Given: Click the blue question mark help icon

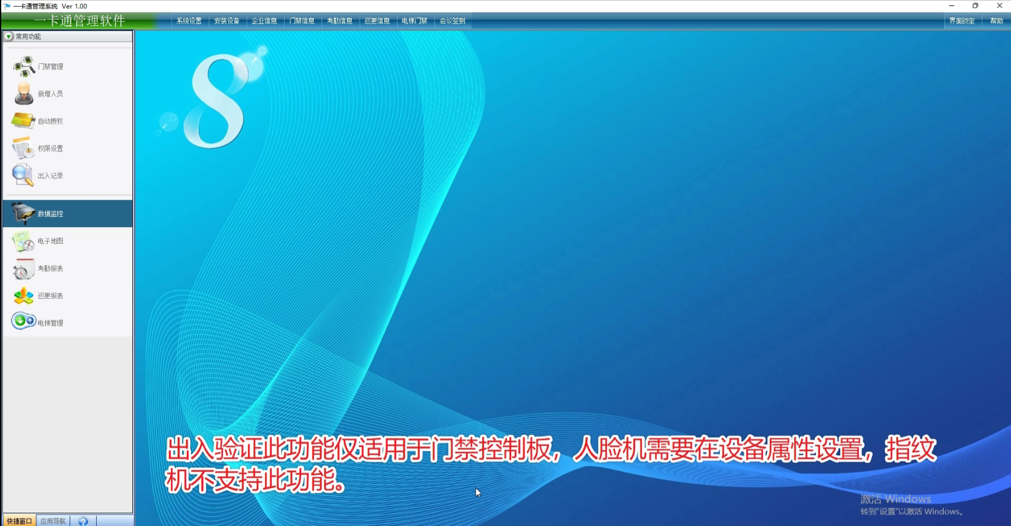Looking at the screenshot, I should (x=83, y=521).
